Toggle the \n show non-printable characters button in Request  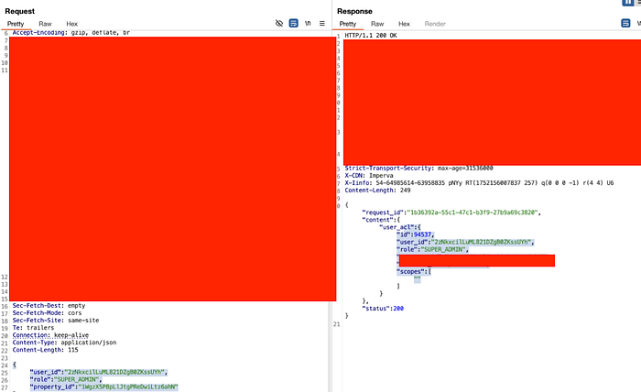point(308,23)
